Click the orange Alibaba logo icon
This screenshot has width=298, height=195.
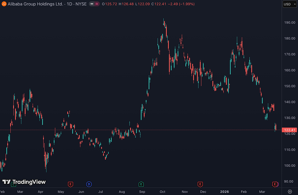point(4,4)
